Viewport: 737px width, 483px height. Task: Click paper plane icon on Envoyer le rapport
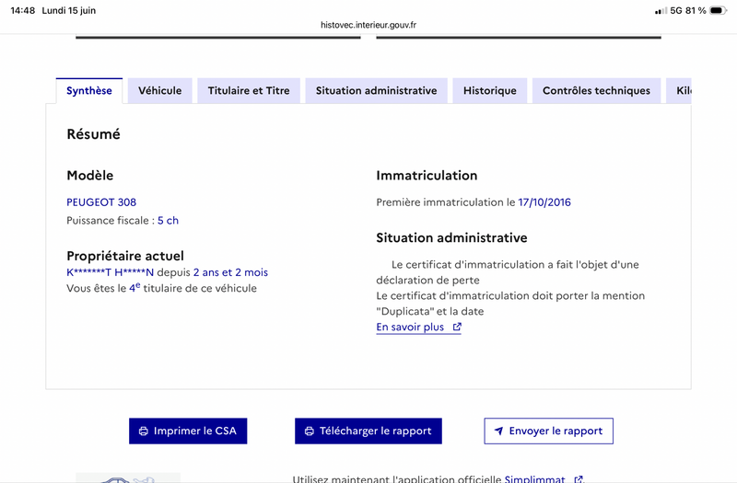pyautogui.click(x=498, y=431)
